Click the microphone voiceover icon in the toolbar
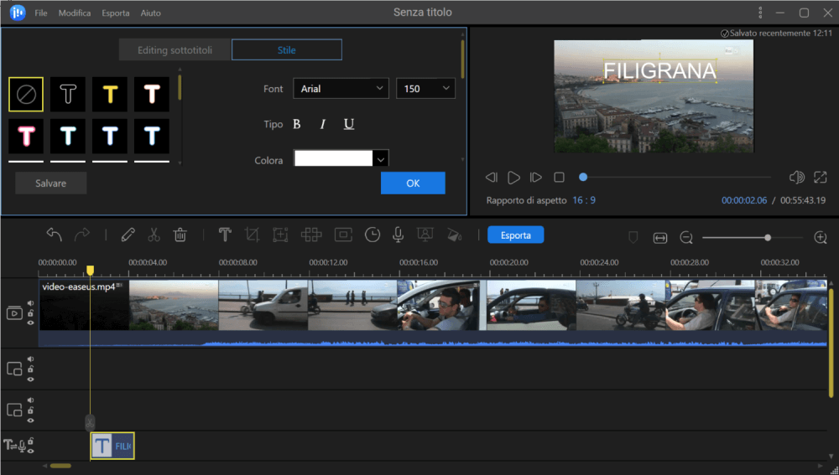Image resolution: width=839 pixels, height=475 pixels. click(x=398, y=235)
